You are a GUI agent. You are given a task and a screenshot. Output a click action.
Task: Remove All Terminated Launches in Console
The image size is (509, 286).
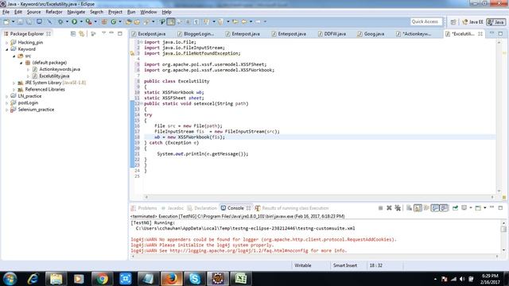coord(398,208)
